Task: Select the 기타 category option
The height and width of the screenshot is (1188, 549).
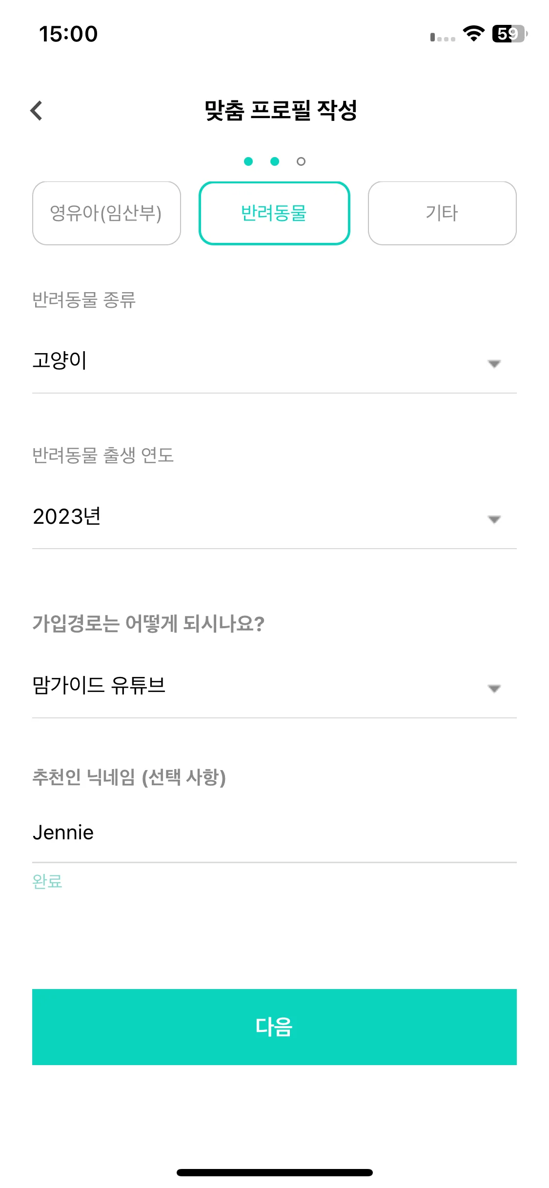Action: 442,213
